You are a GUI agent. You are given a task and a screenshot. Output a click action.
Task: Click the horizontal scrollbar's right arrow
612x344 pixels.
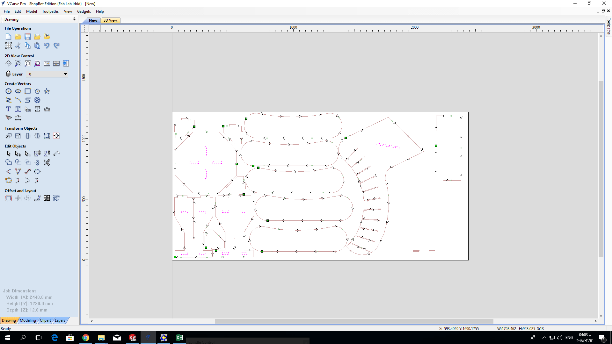tap(595, 321)
